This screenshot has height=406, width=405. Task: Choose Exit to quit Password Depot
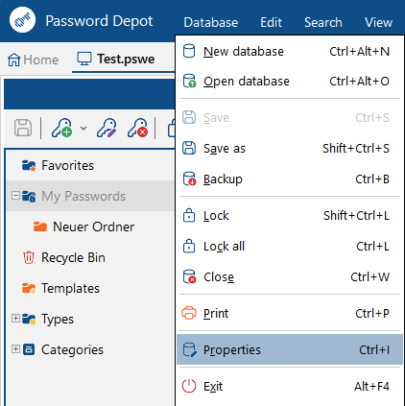289,387
